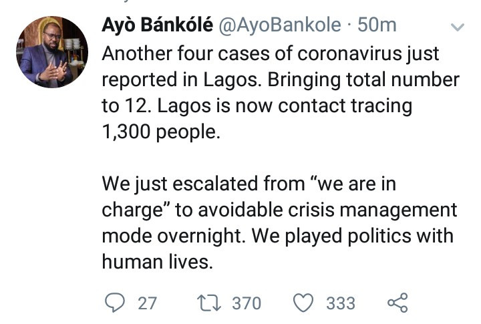481x324 pixels.
Task: Select the 'avoidable crisis management' line
Action: point(279,211)
